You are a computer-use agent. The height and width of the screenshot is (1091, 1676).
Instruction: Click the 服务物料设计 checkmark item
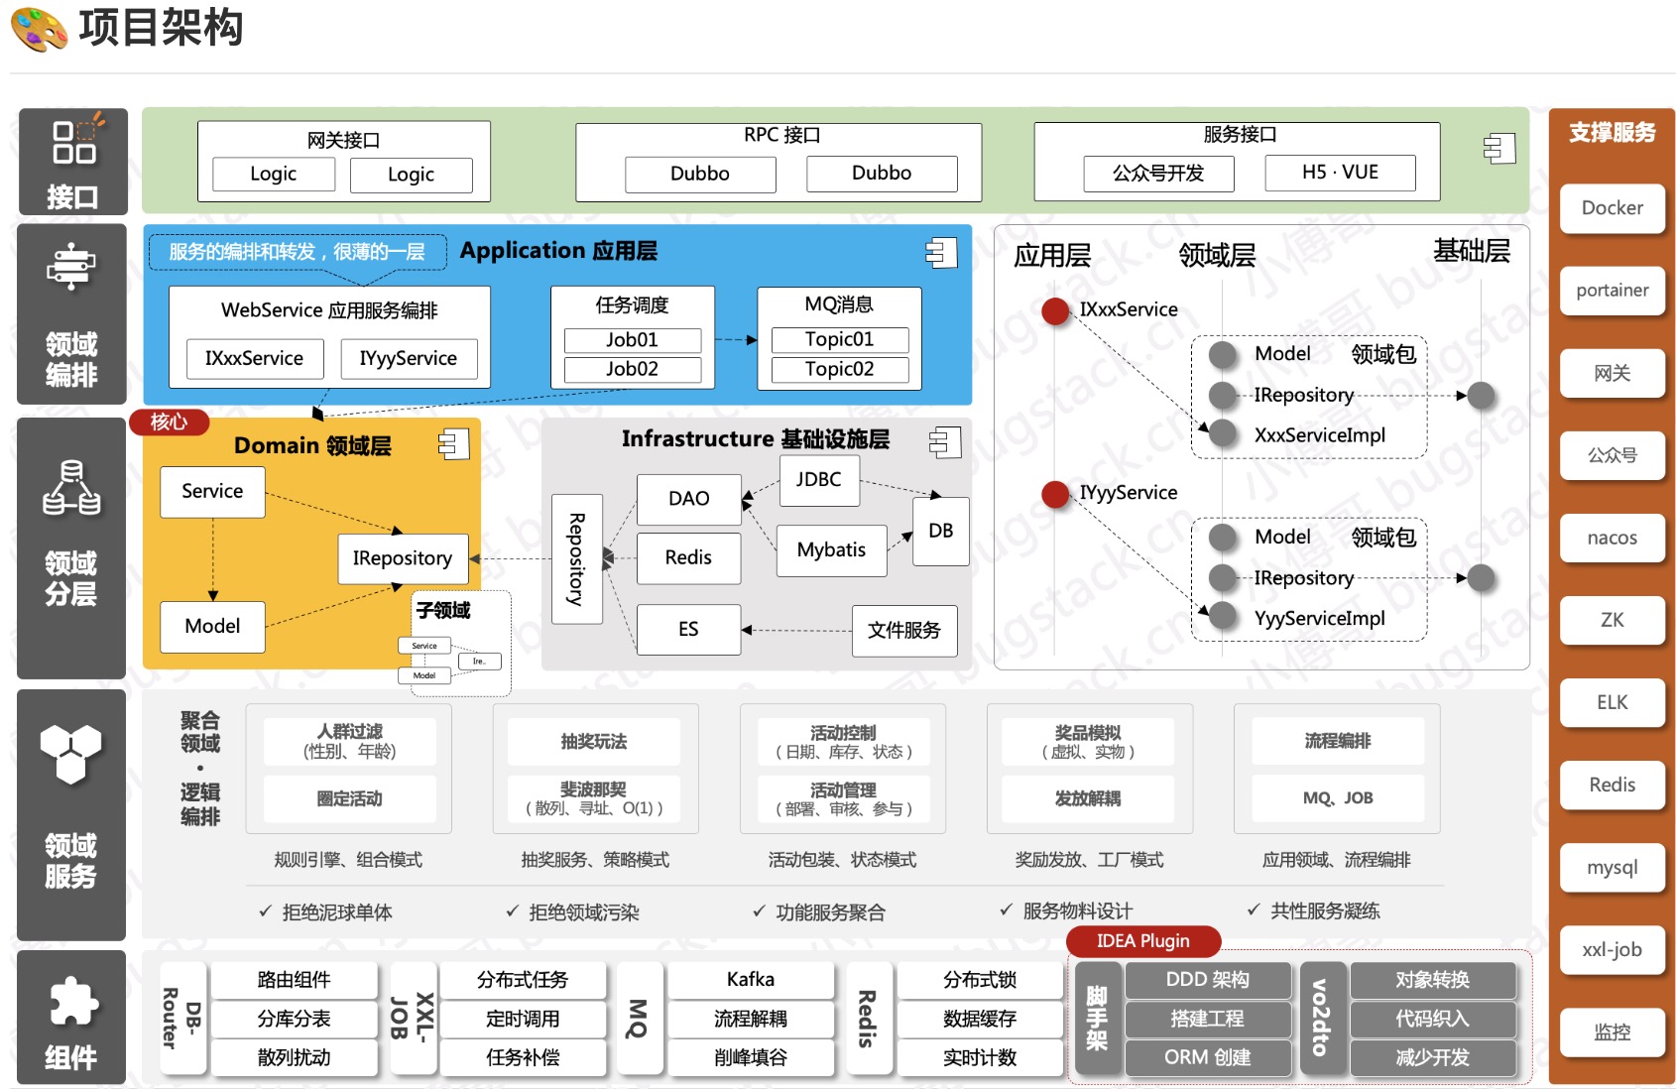point(1065,910)
